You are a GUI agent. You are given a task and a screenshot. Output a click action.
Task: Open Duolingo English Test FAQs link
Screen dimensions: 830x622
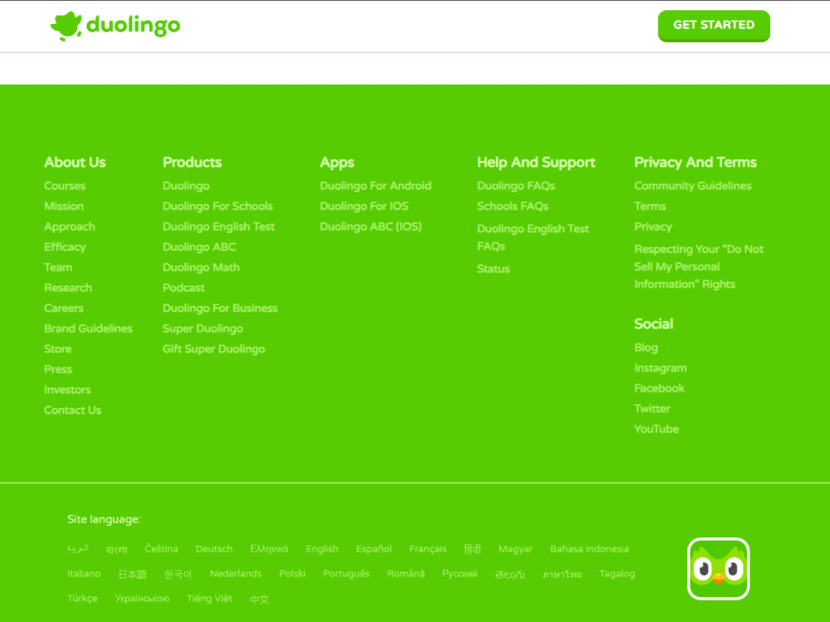(533, 237)
